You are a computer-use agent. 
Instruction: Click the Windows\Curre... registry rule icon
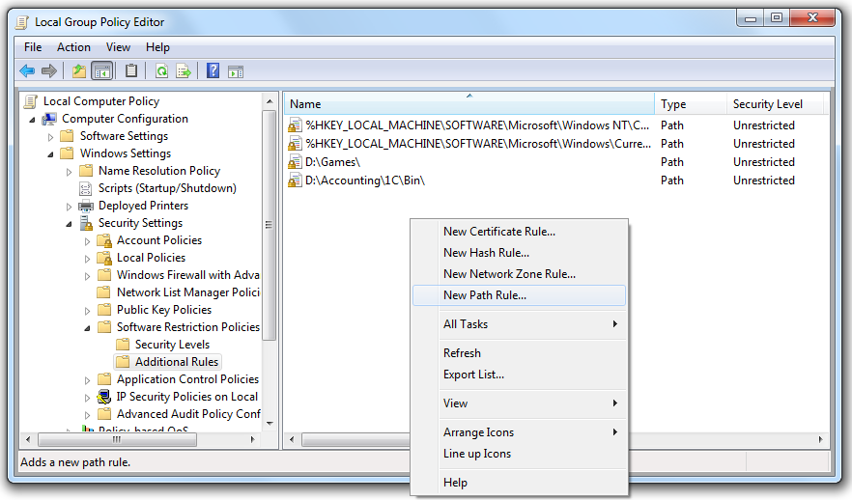point(295,144)
